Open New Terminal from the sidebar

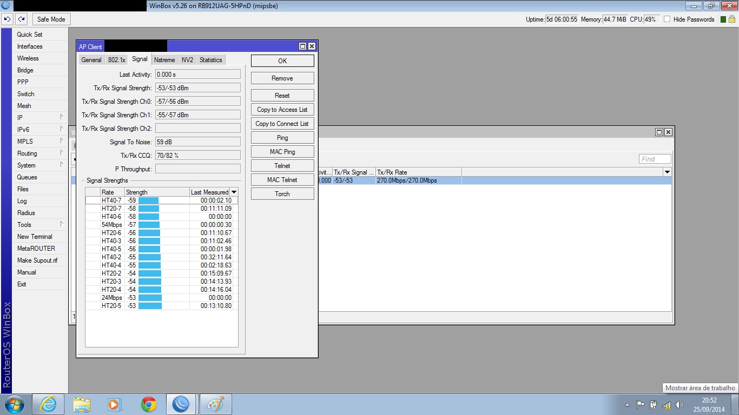coord(35,237)
